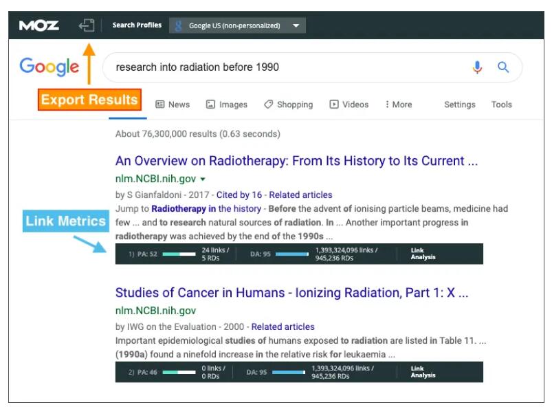
Task: Click the Shopping tab tag icon
Action: (x=268, y=104)
